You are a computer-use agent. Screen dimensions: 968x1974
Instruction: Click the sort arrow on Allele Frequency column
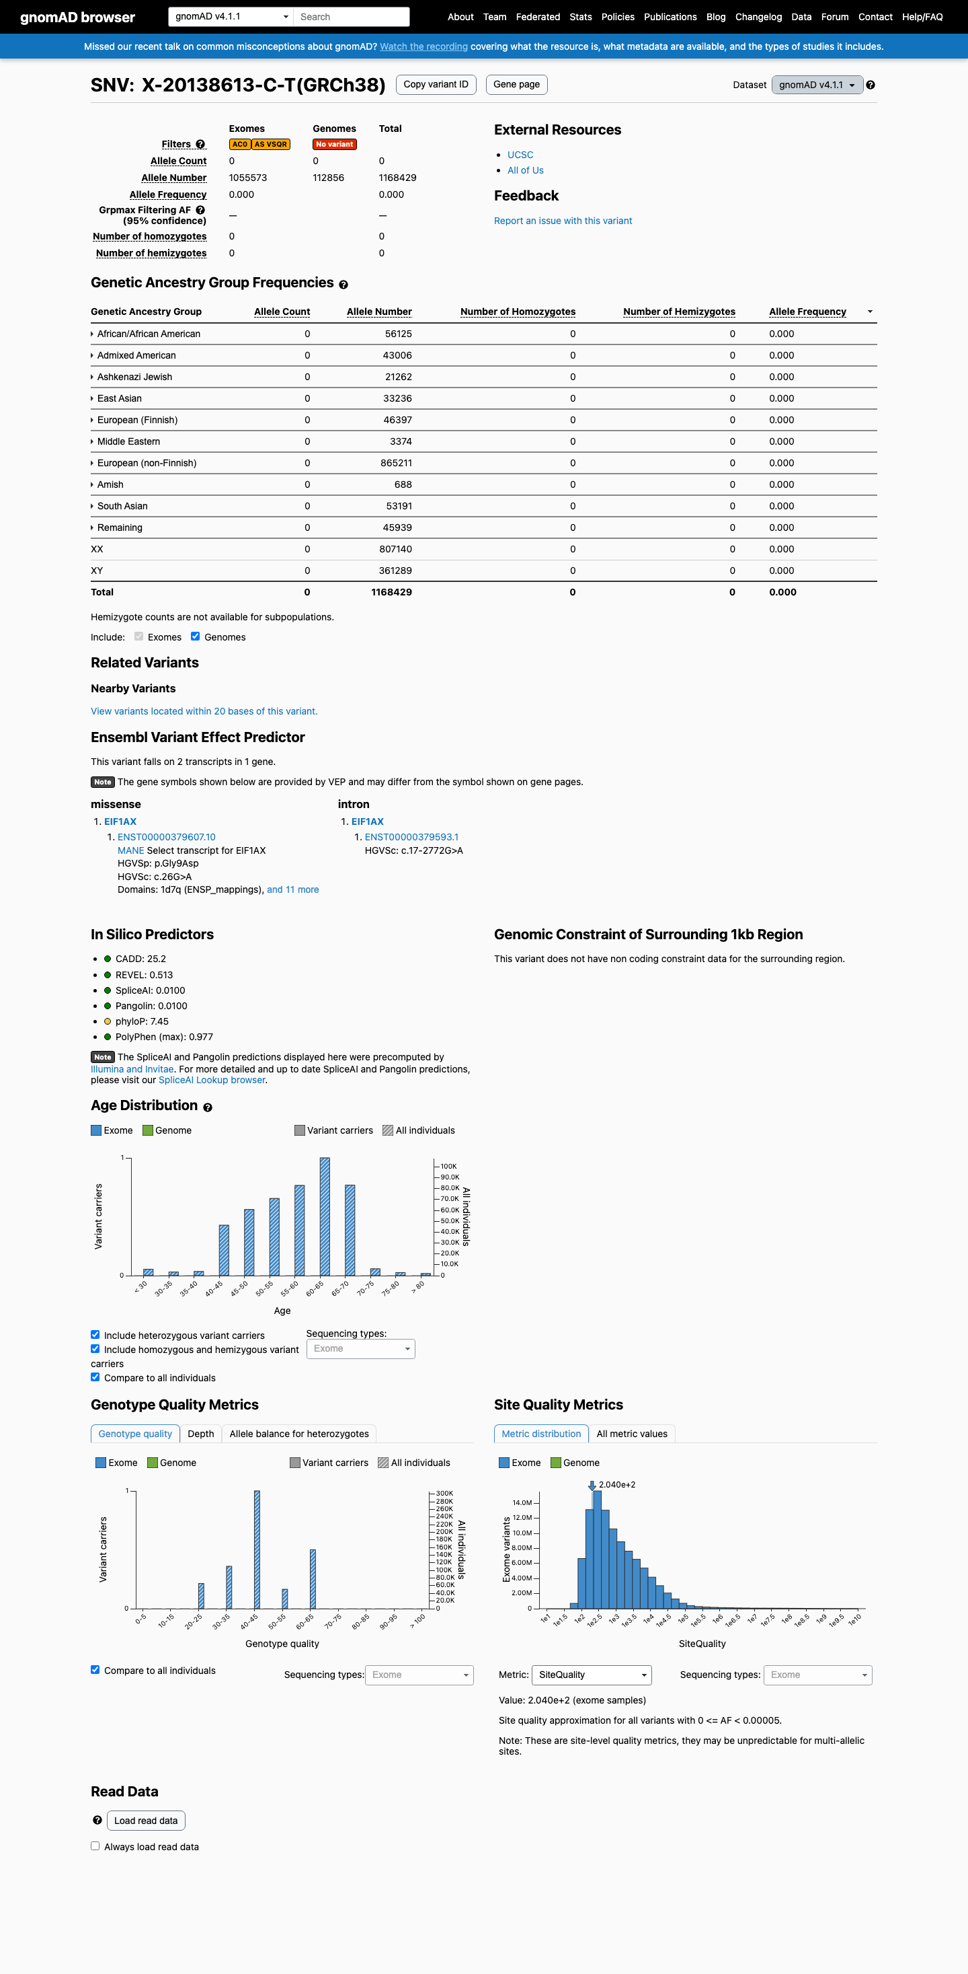click(870, 312)
